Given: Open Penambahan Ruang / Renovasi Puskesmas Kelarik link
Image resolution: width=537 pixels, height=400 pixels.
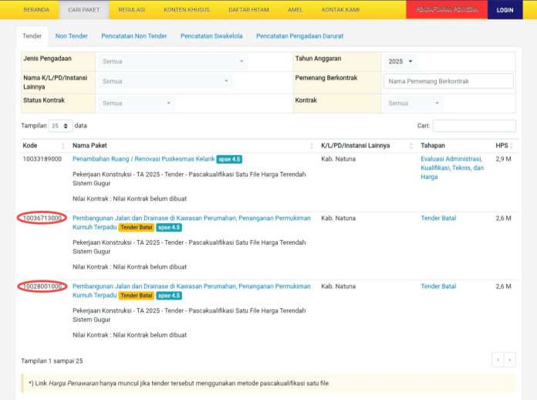Looking at the screenshot, I should [144, 159].
